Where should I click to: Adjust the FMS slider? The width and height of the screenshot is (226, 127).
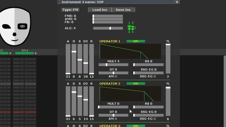point(108,16)
